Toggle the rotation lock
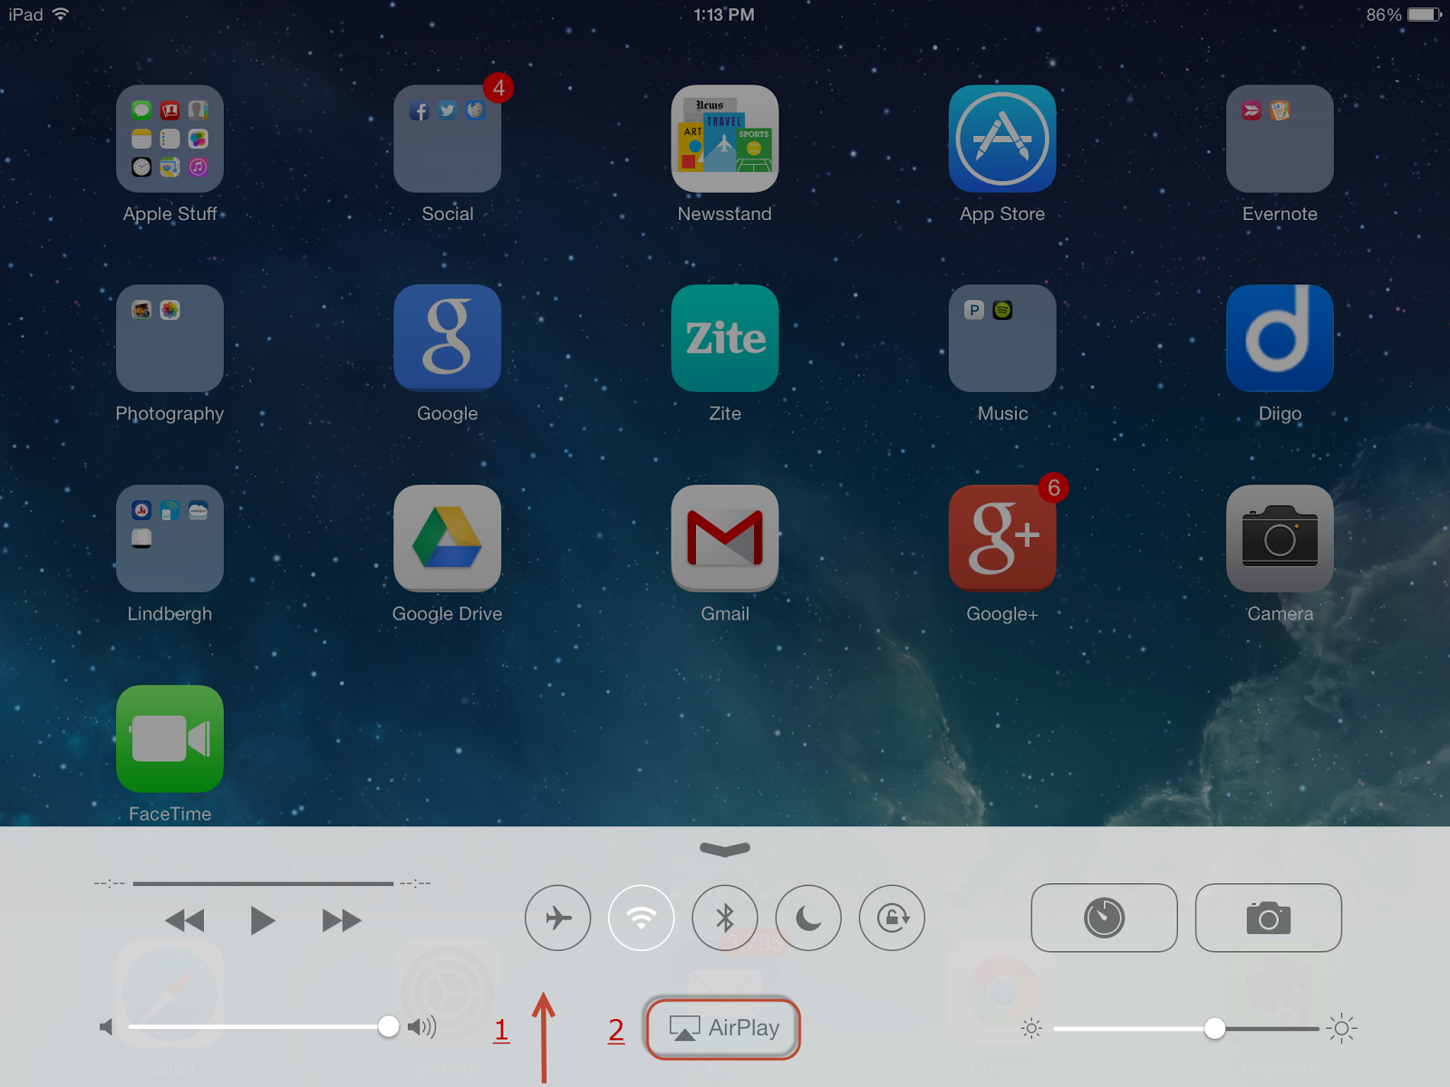Image resolution: width=1450 pixels, height=1087 pixels. click(x=893, y=918)
